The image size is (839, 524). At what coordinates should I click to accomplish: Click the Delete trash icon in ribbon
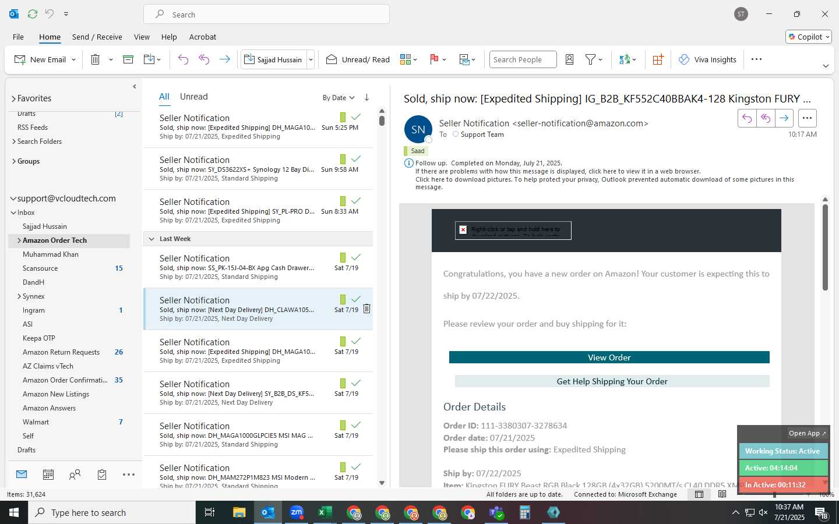[x=96, y=59]
